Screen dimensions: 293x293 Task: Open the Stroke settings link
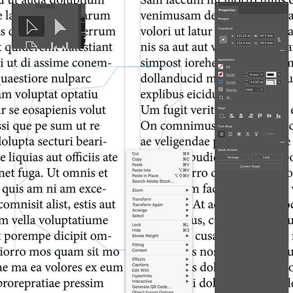pyautogui.click(x=230, y=75)
